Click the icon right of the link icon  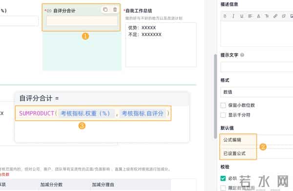(284, 16)
